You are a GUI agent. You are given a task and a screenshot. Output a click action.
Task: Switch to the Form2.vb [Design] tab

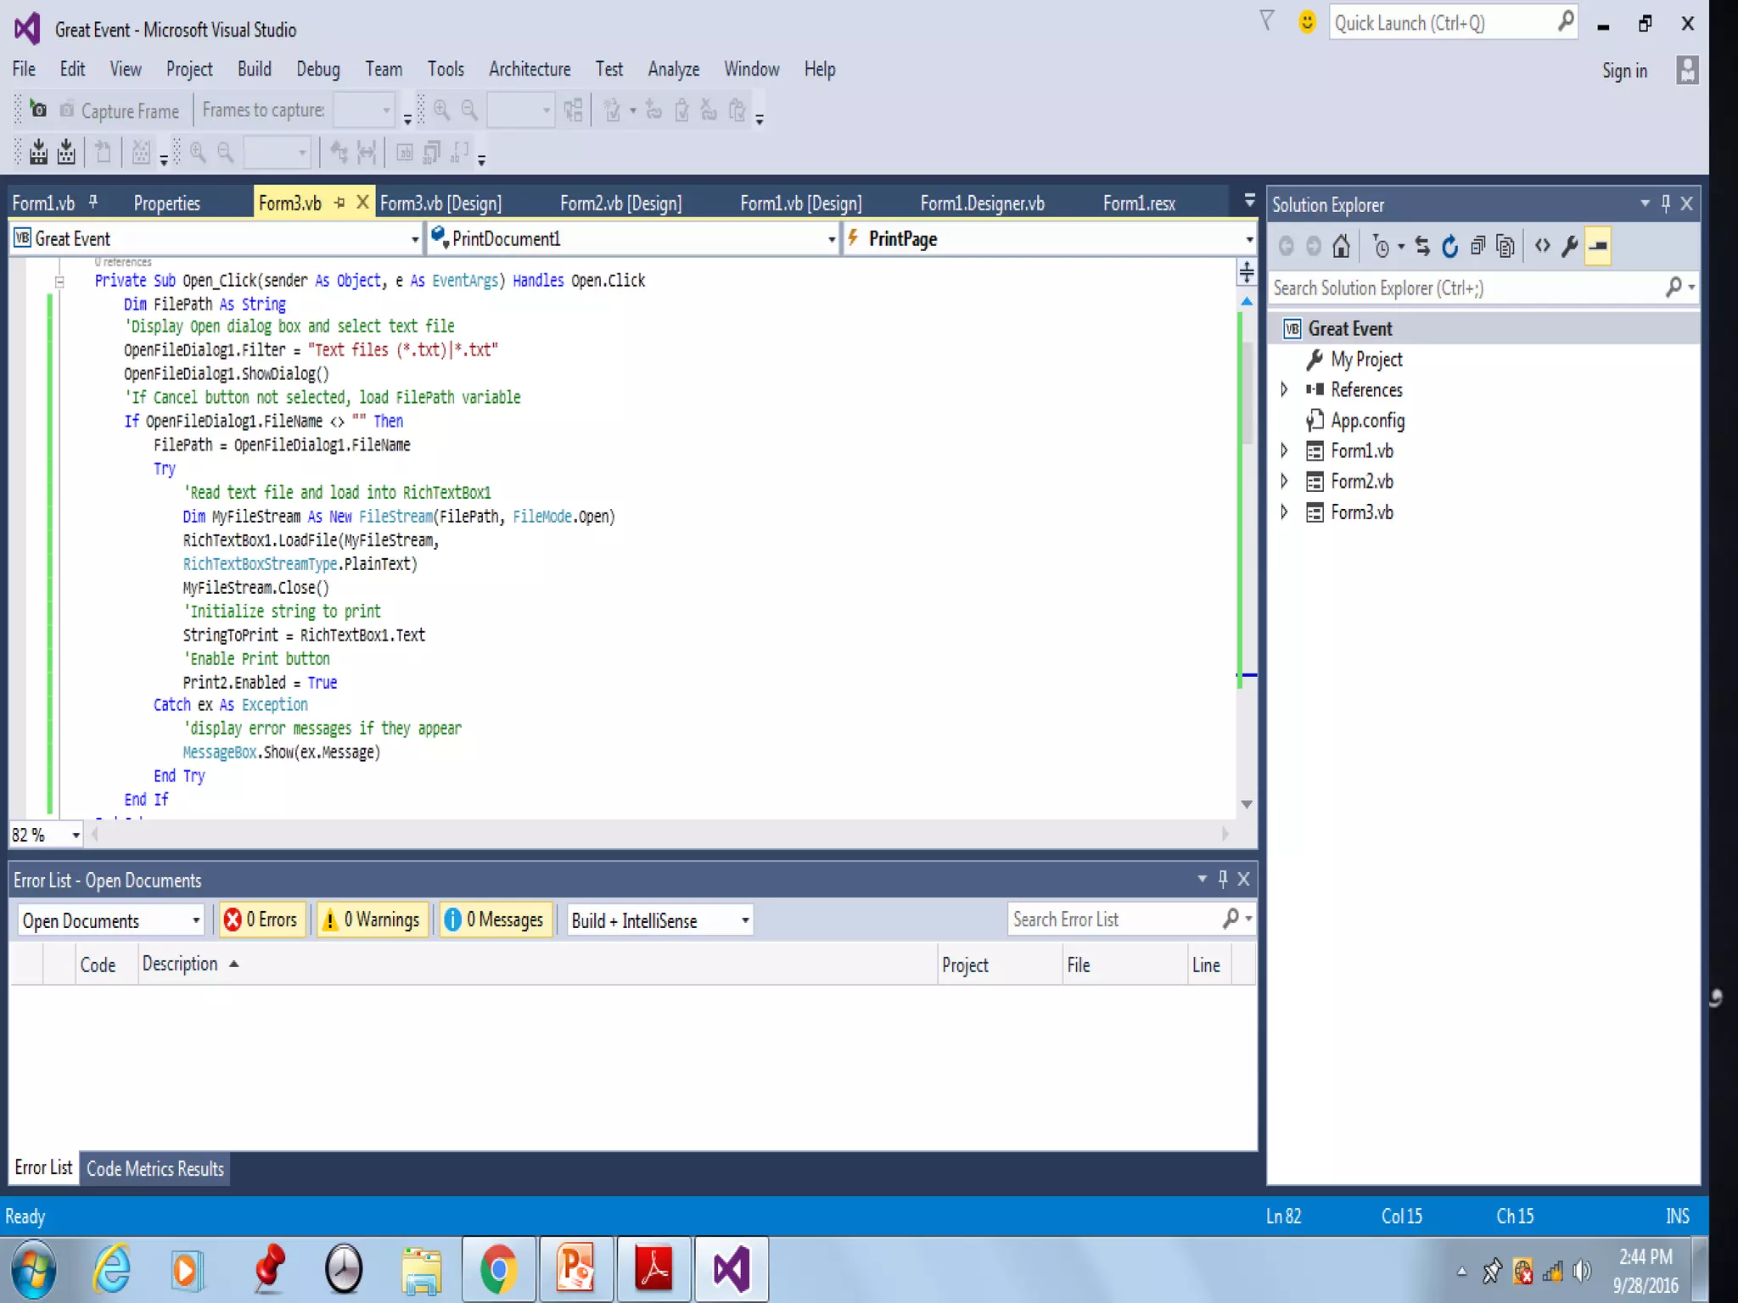coord(620,204)
